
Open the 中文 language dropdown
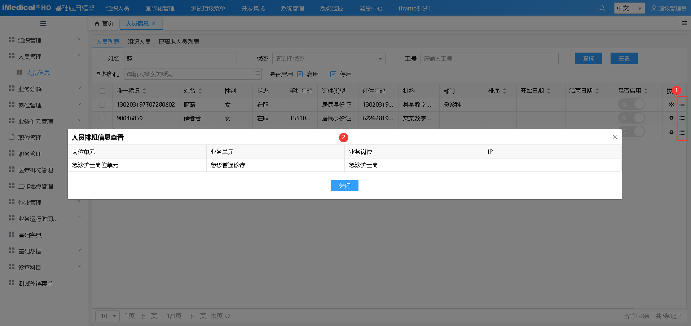click(x=629, y=8)
